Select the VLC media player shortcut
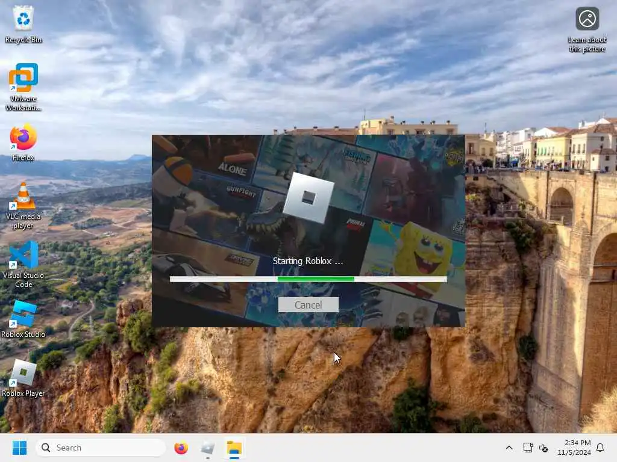This screenshot has height=462, width=617. click(23, 206)
